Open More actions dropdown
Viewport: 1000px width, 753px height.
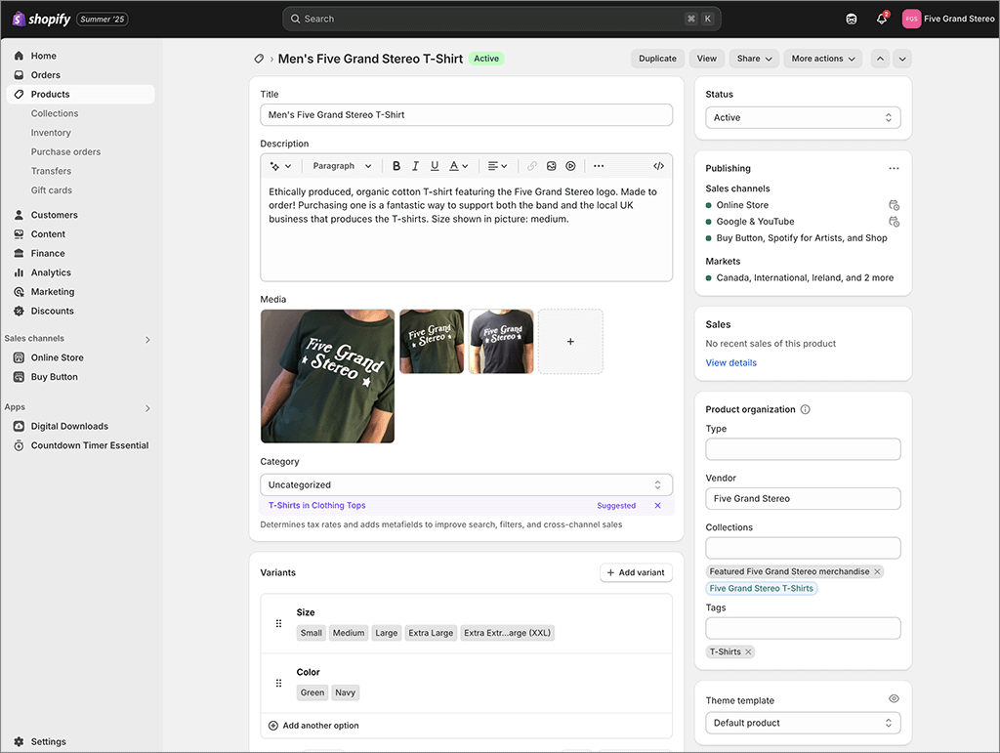tap(822, 59)
